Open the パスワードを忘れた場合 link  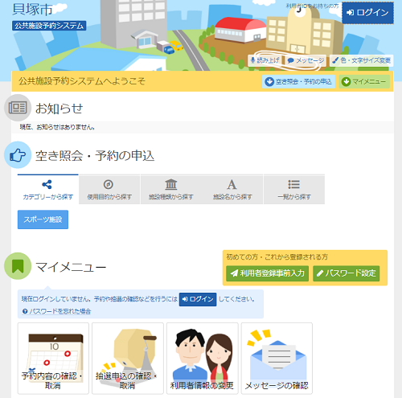point(57,311)
